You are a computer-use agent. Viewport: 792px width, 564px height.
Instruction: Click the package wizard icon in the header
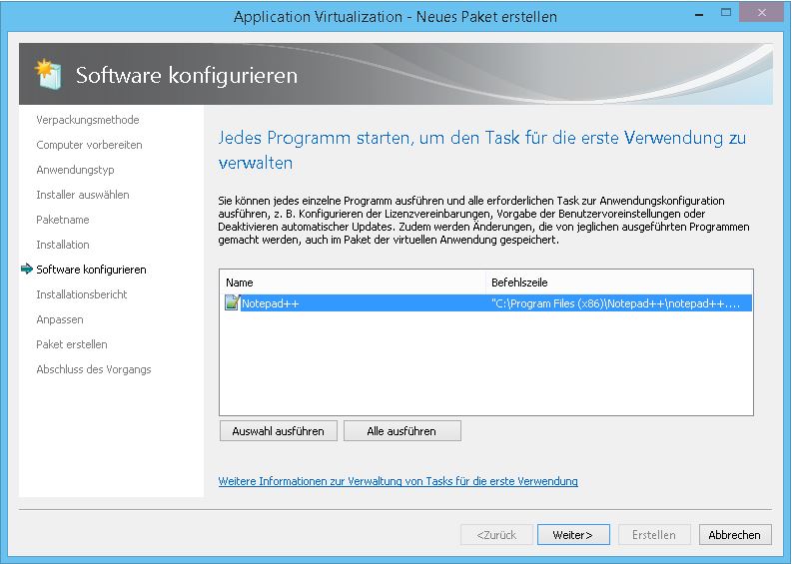(x=49, y=74)
